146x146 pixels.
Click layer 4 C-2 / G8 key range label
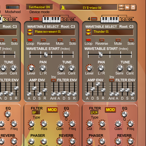pyautogui.click(x=127, y=19)
